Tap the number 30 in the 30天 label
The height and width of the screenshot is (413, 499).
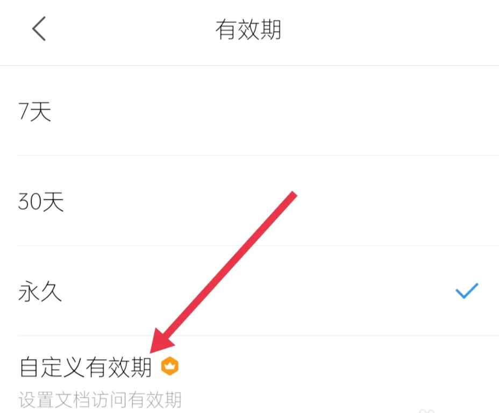tap(30, 201)
